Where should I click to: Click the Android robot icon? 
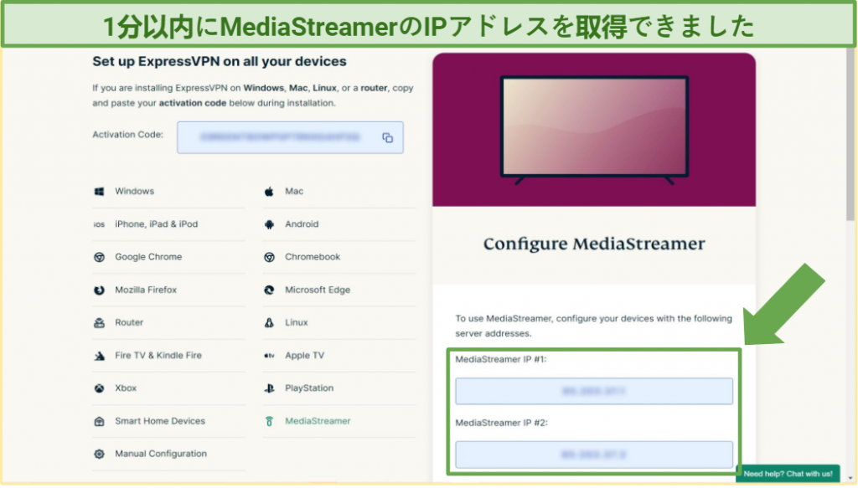[x=269, y=224]
